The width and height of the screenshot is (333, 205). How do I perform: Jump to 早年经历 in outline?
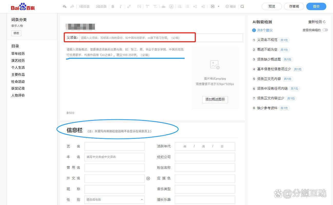[x=18, y=54]
